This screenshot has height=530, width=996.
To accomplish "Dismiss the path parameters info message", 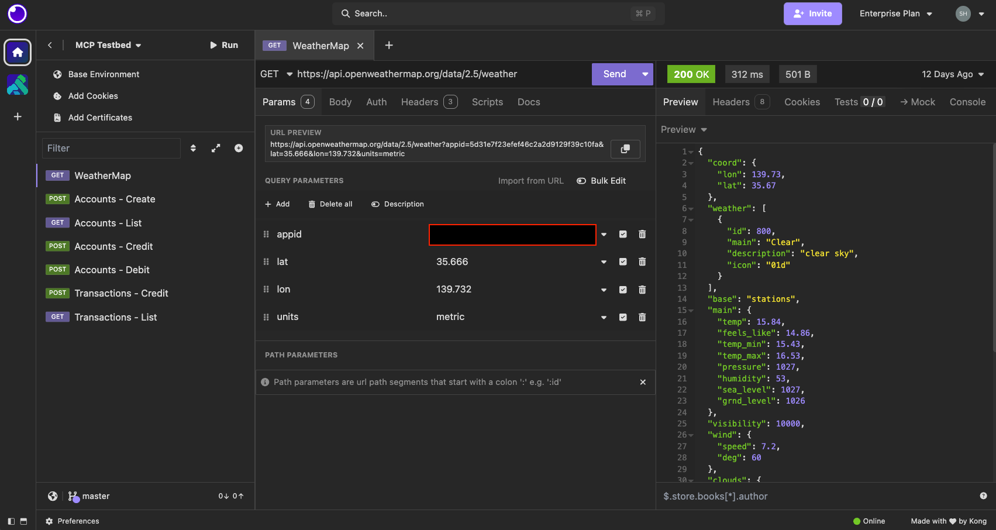I will point(643,382).
